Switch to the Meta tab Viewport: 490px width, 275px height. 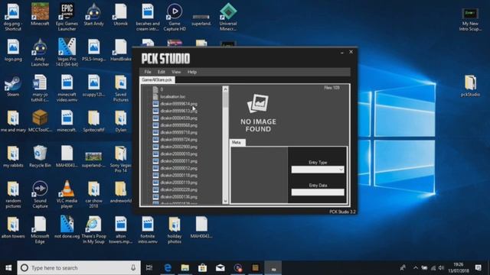point(237,143)
